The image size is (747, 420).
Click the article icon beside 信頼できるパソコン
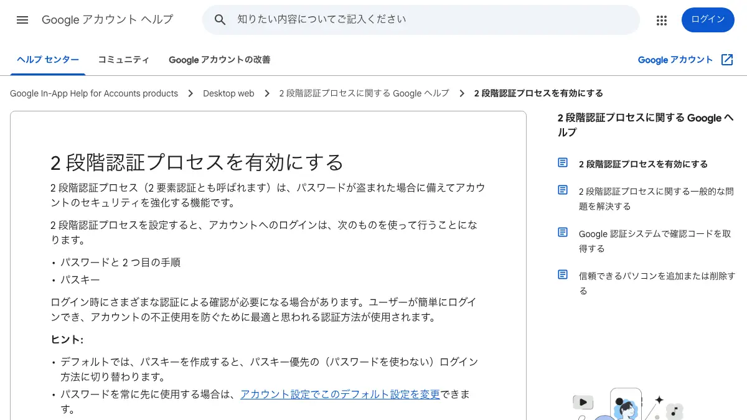(x=563, y=274)
